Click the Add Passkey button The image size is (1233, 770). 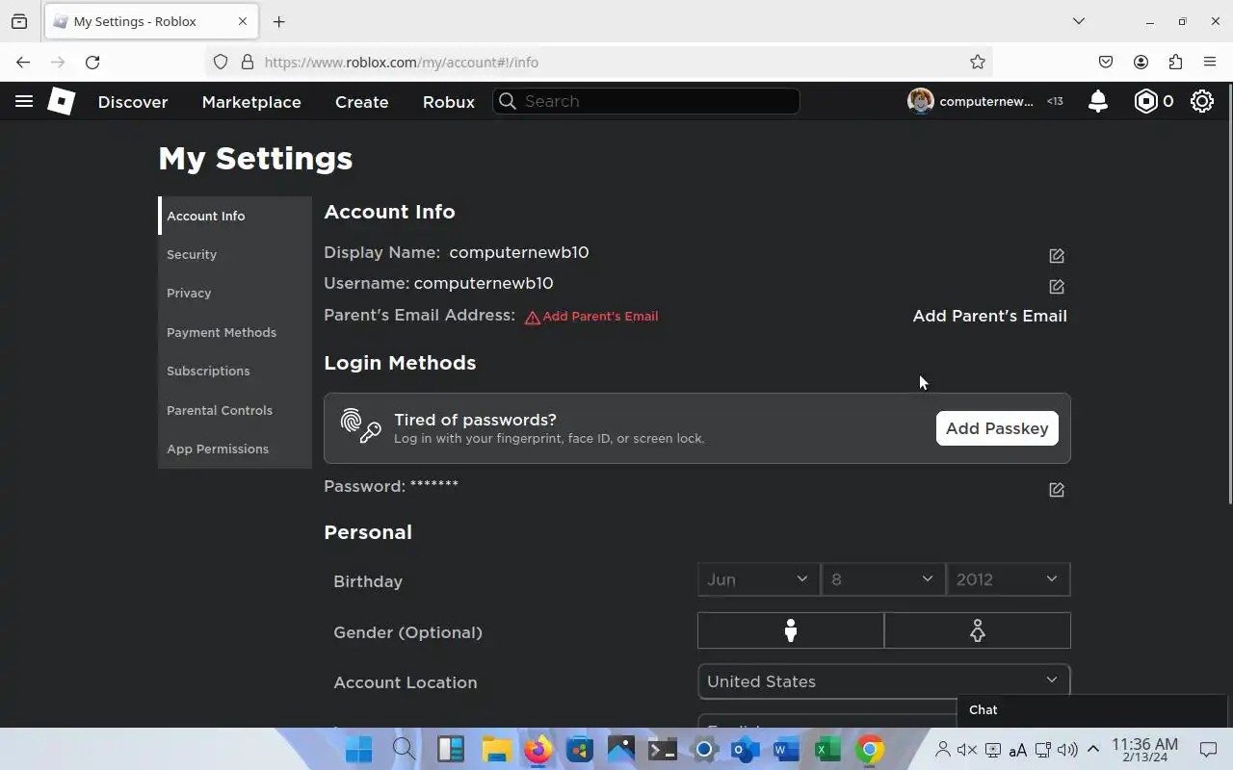997,428
